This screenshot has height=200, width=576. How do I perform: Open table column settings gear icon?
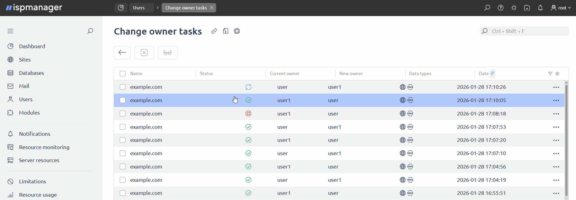click(x=557, y=74)
